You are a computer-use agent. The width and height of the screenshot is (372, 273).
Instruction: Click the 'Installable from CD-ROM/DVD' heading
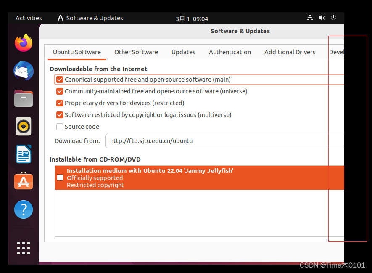pos(95,159)
